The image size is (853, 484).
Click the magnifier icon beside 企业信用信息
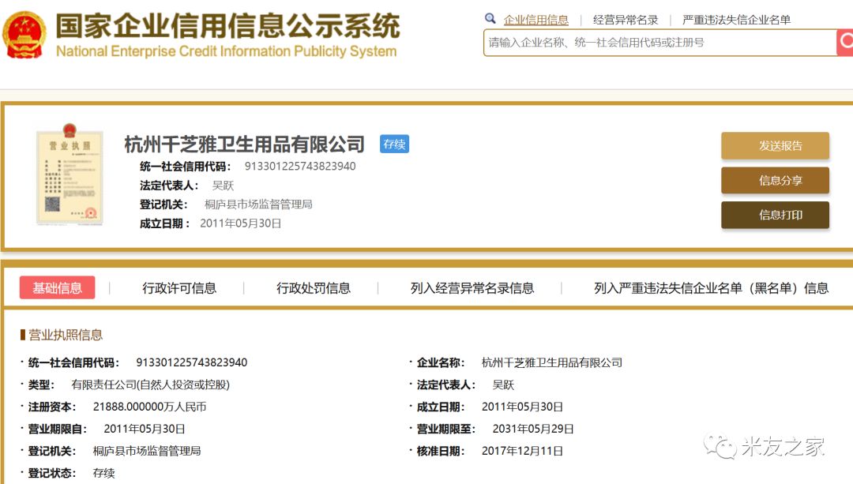click(x=490, y=18)
